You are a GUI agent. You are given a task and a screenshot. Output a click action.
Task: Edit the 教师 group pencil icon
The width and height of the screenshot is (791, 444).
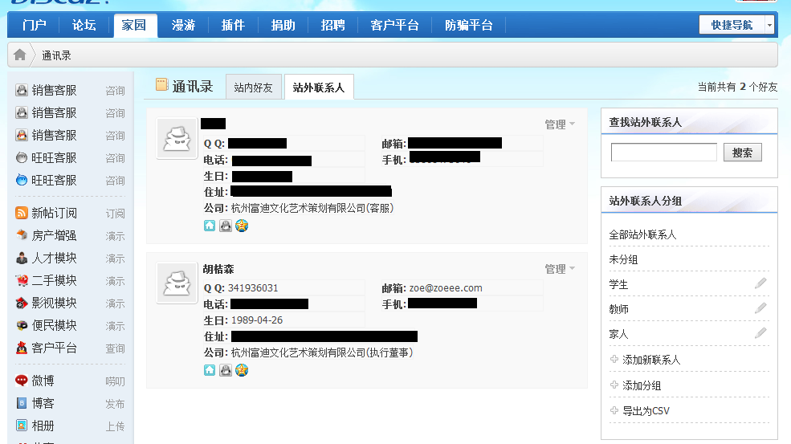pos(760,308)
